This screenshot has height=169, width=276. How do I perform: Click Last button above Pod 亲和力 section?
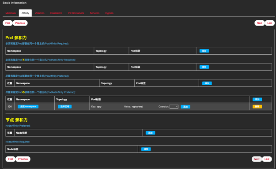tap(270, 23)
